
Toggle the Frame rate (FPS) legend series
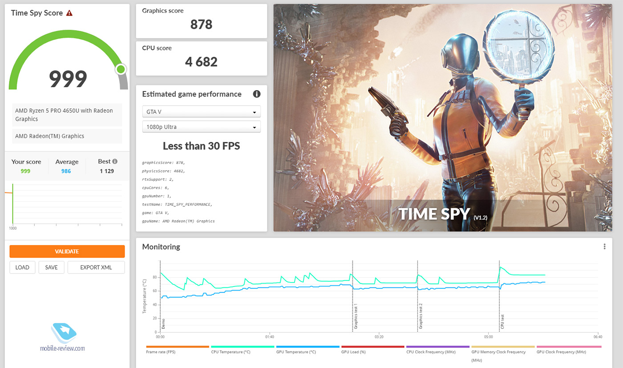coord(177,350)
